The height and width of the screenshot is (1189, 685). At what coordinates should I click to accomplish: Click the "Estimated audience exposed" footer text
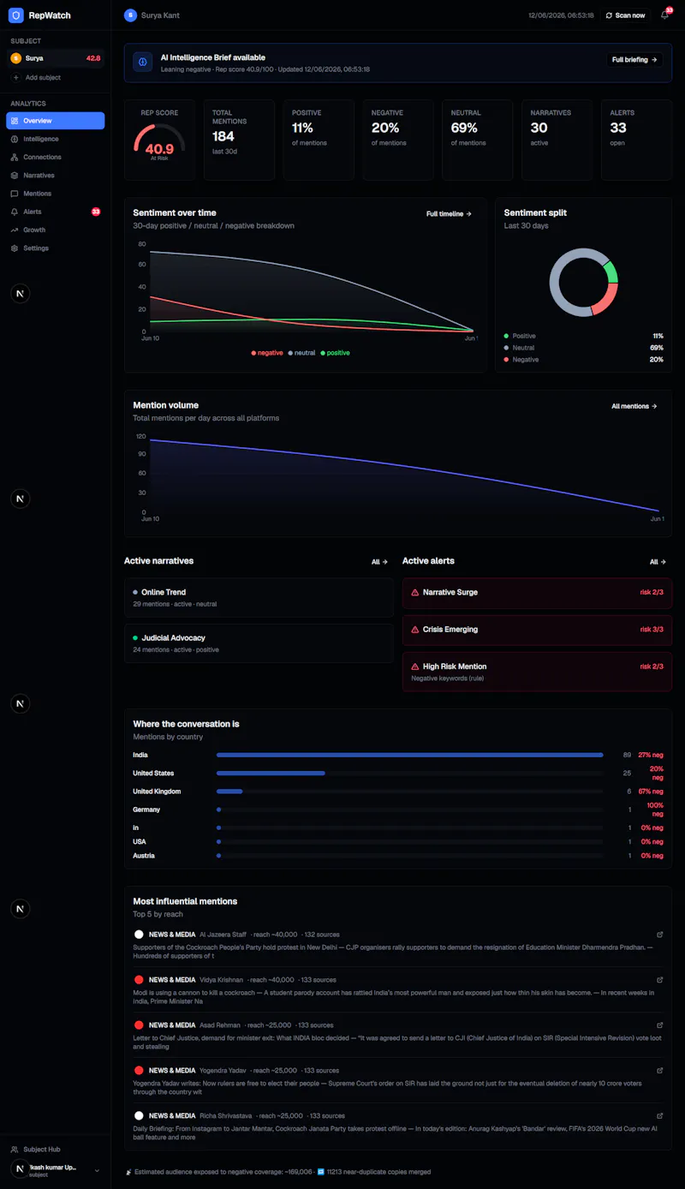[x=223, y=1172]
